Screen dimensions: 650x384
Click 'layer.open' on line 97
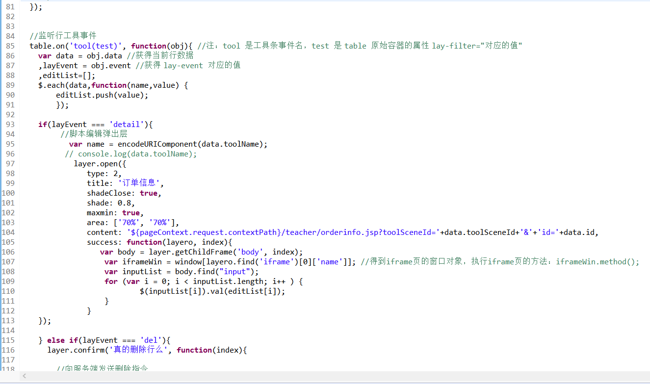pyautogui.click(x=96, y=163)
